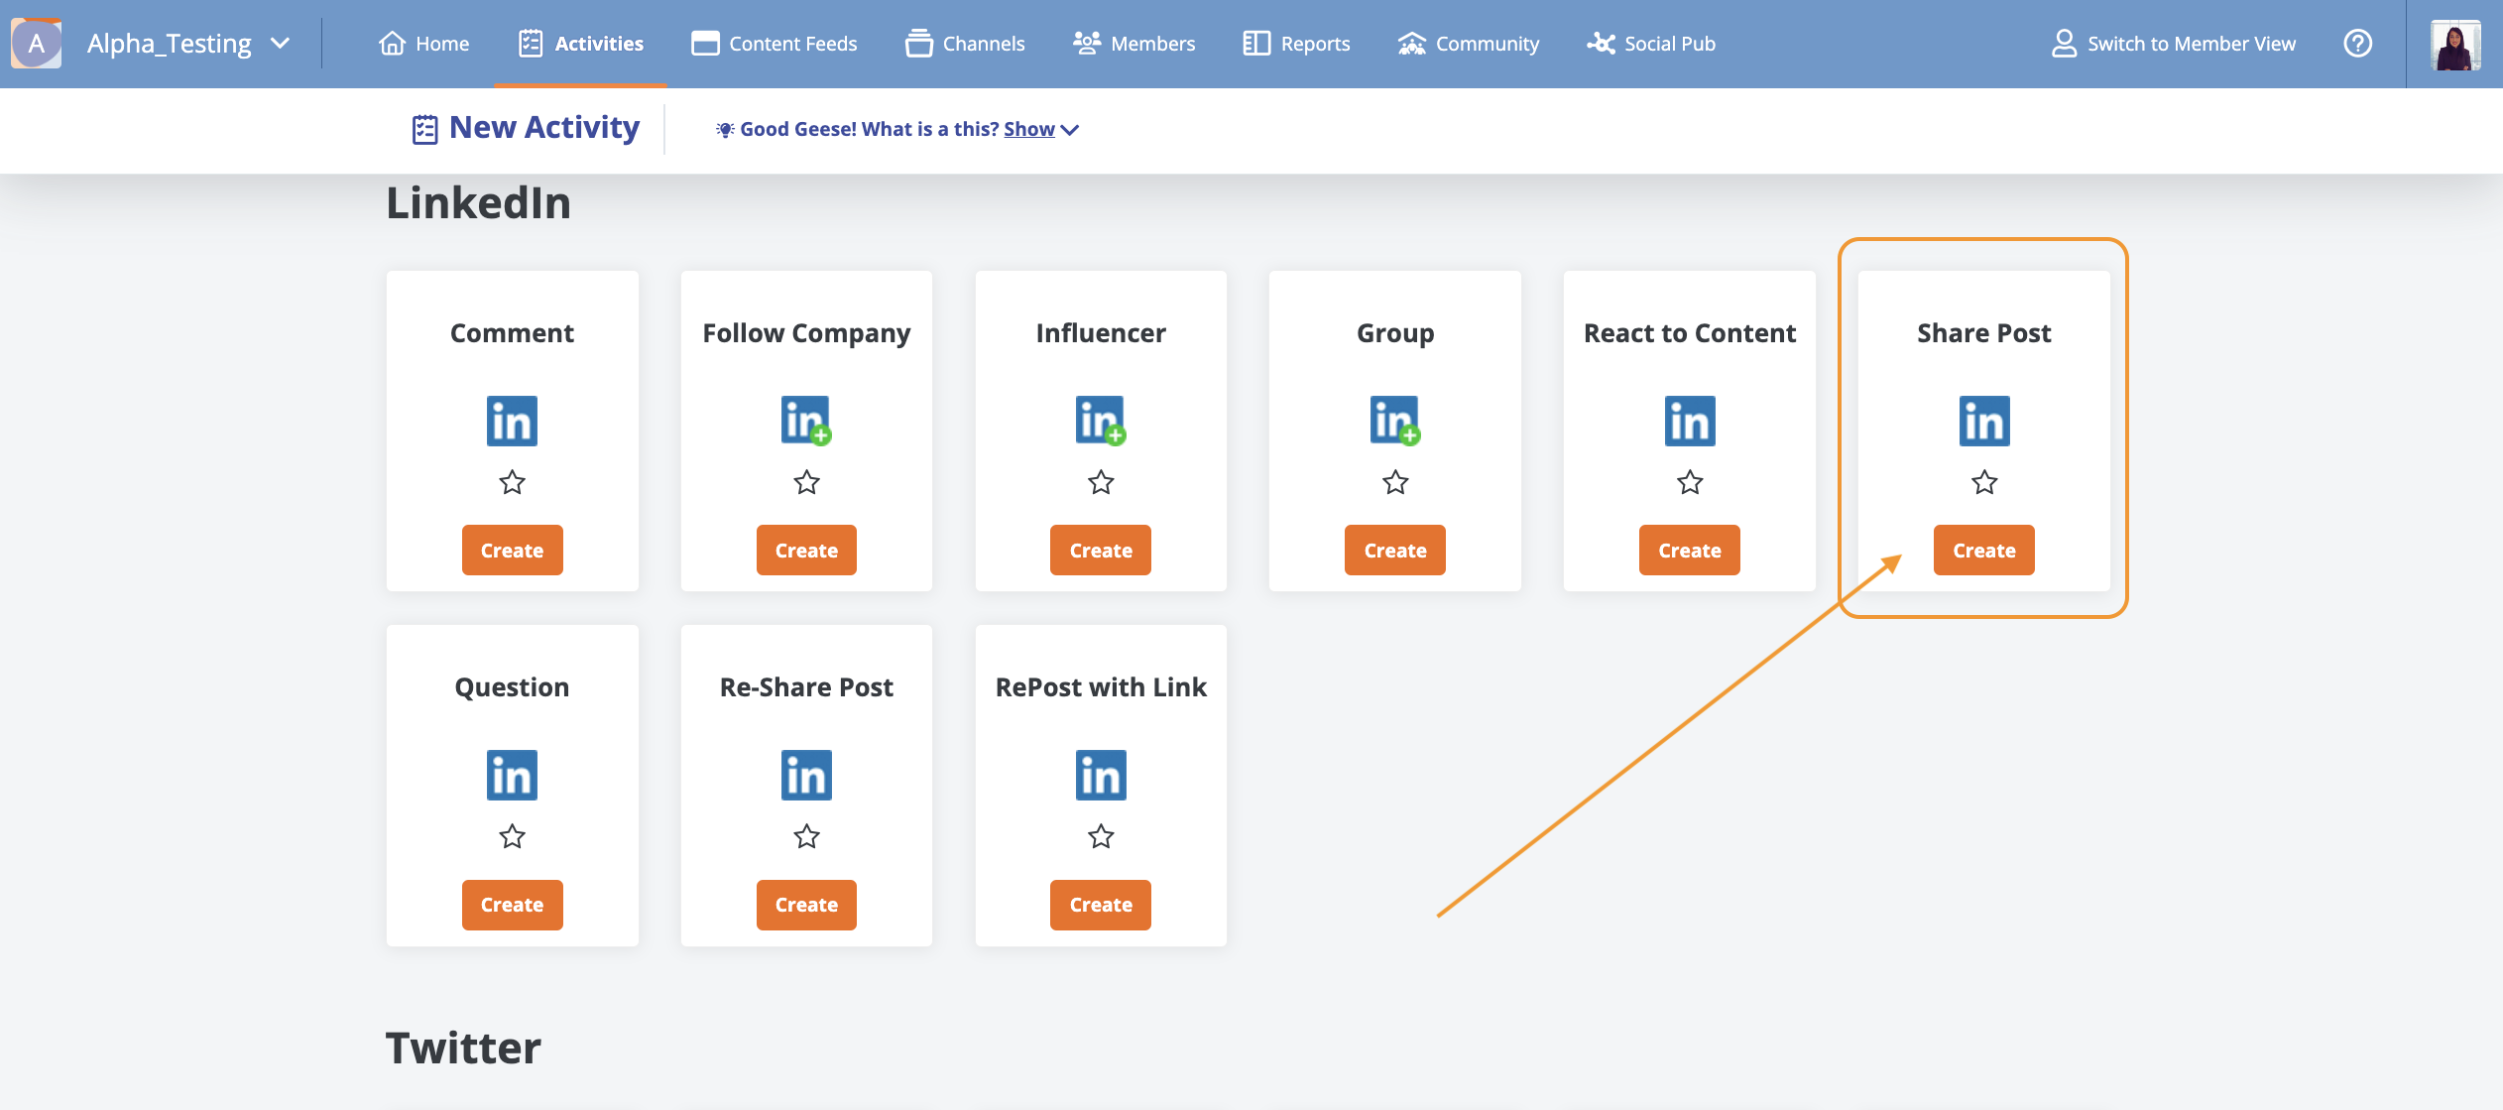Open Content Feeds menu
The width and height of the screenshot is (2503, 1110).
(x=775, y=44)
